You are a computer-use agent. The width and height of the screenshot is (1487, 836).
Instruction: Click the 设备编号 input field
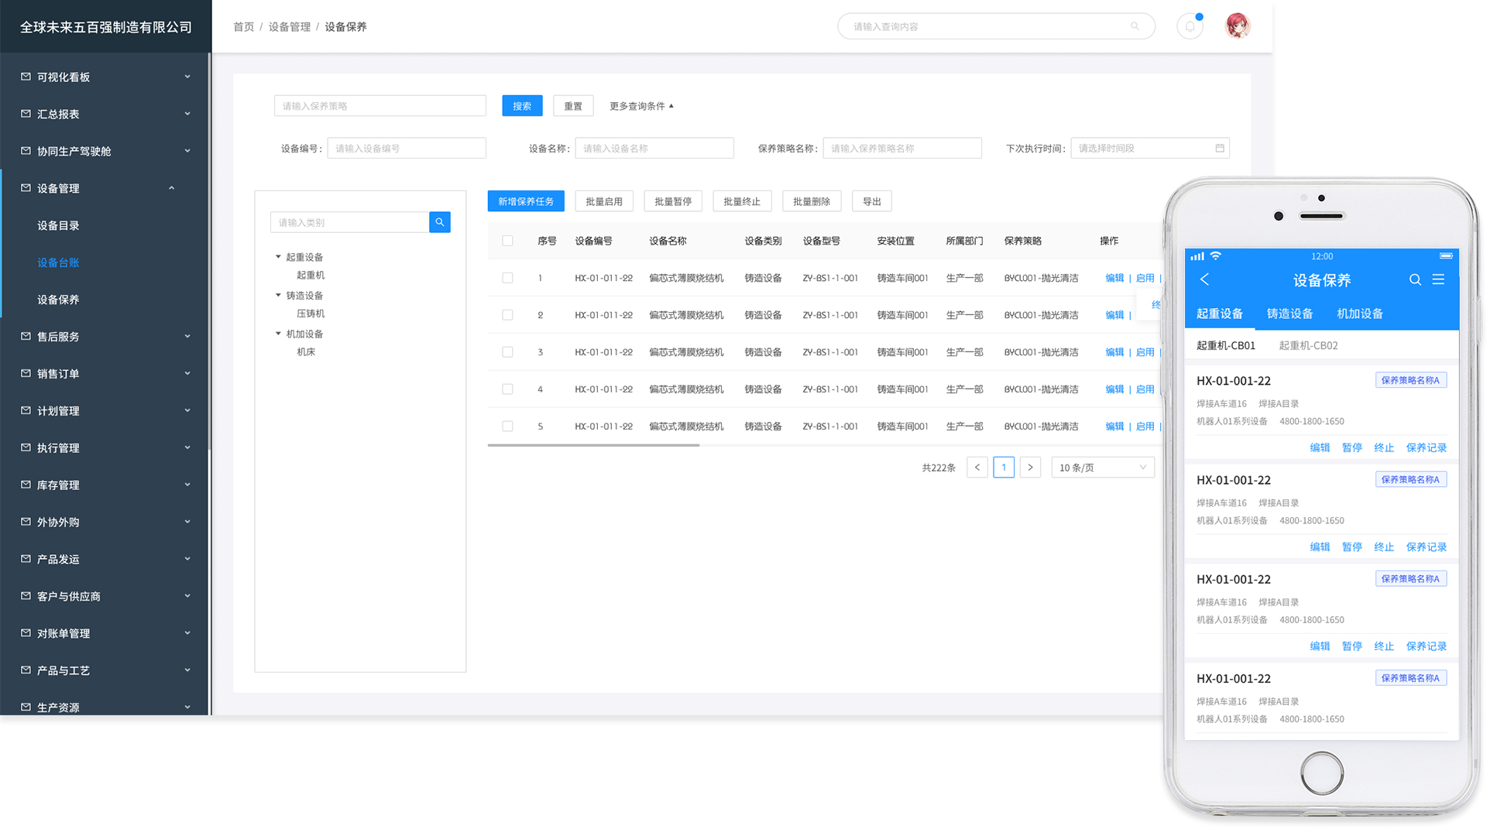coord(406,148)
